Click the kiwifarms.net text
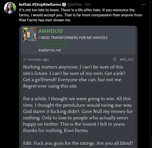Image resolution: width=152 pixels, height=148 pixels. click(50, 50)
